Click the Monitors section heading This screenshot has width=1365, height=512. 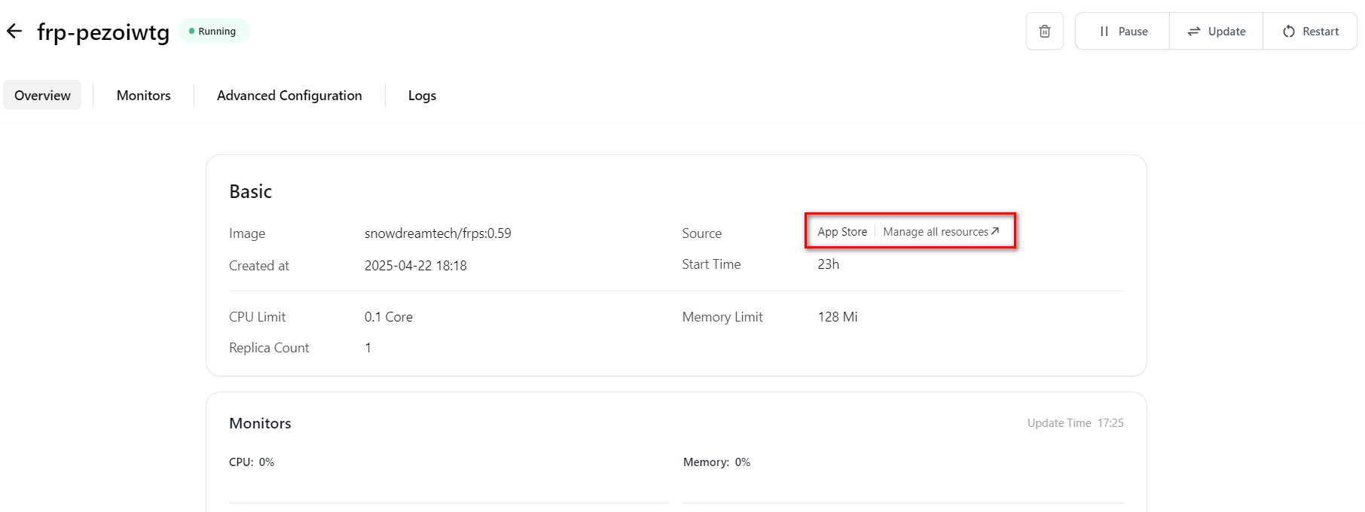coord(260,423)
